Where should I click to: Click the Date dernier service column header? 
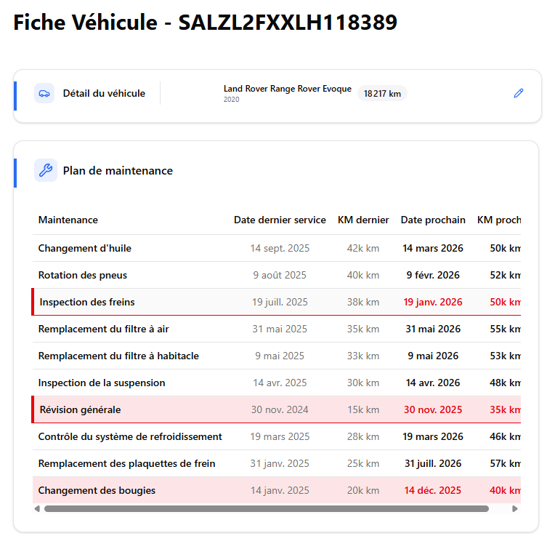tap(280, 220)
